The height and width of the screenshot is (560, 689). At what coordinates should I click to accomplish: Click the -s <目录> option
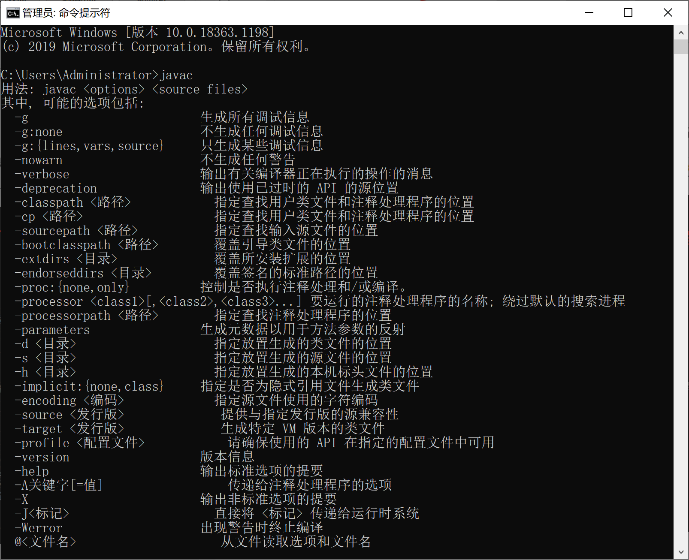[x=45, y=358]
